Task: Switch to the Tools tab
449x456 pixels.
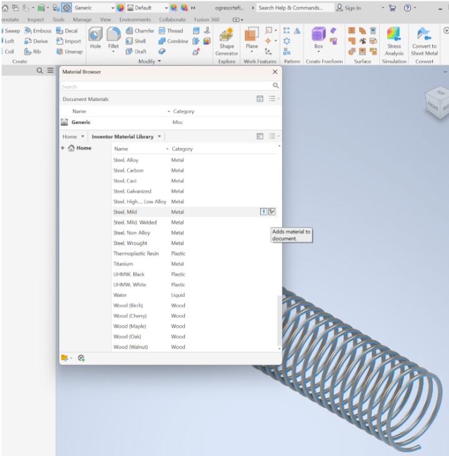Action: tap(59, 19)
